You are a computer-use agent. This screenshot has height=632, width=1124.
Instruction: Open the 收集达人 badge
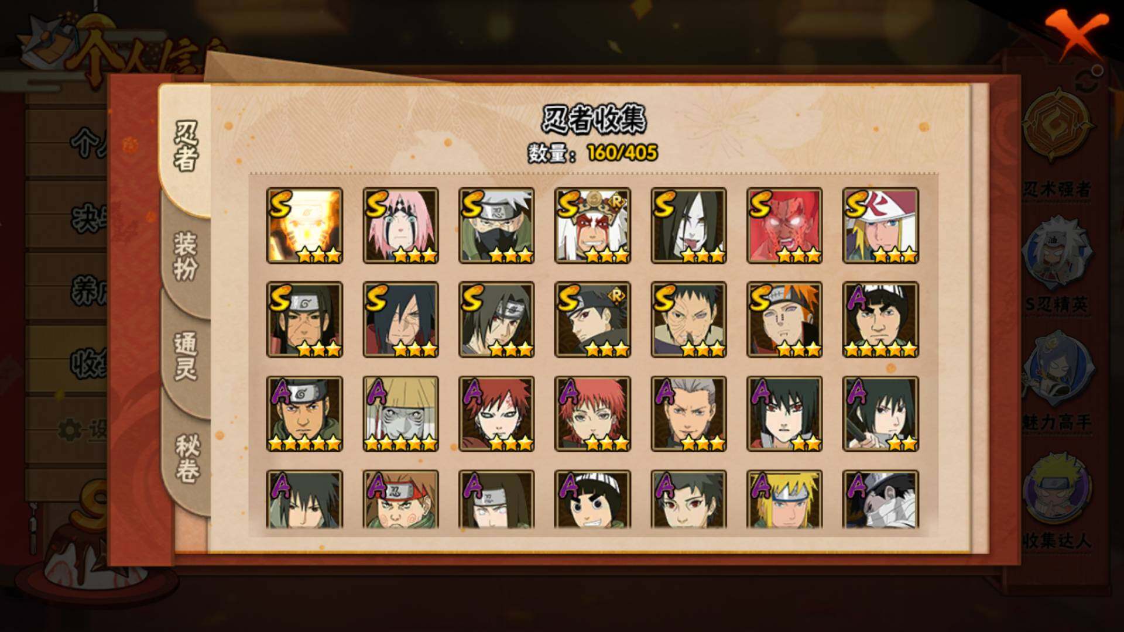[1057, 500]
